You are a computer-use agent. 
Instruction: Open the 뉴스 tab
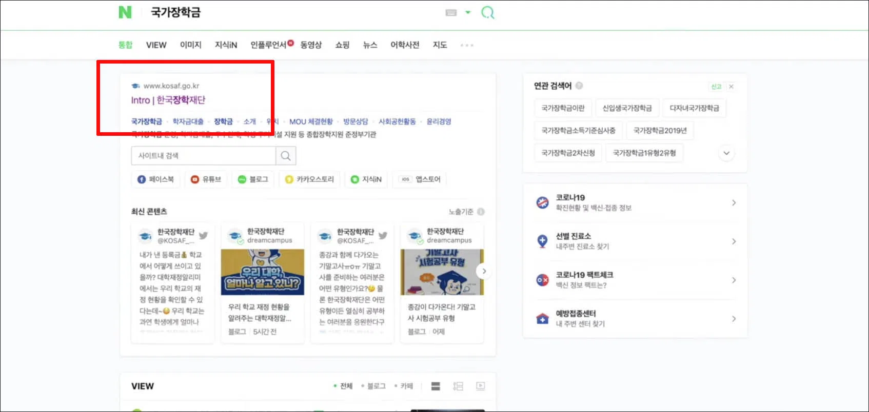pyautogui.click(x=370, y=45)
